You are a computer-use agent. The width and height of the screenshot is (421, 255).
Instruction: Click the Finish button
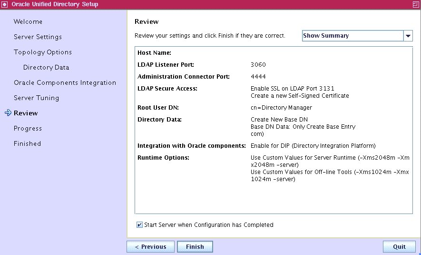195,247
